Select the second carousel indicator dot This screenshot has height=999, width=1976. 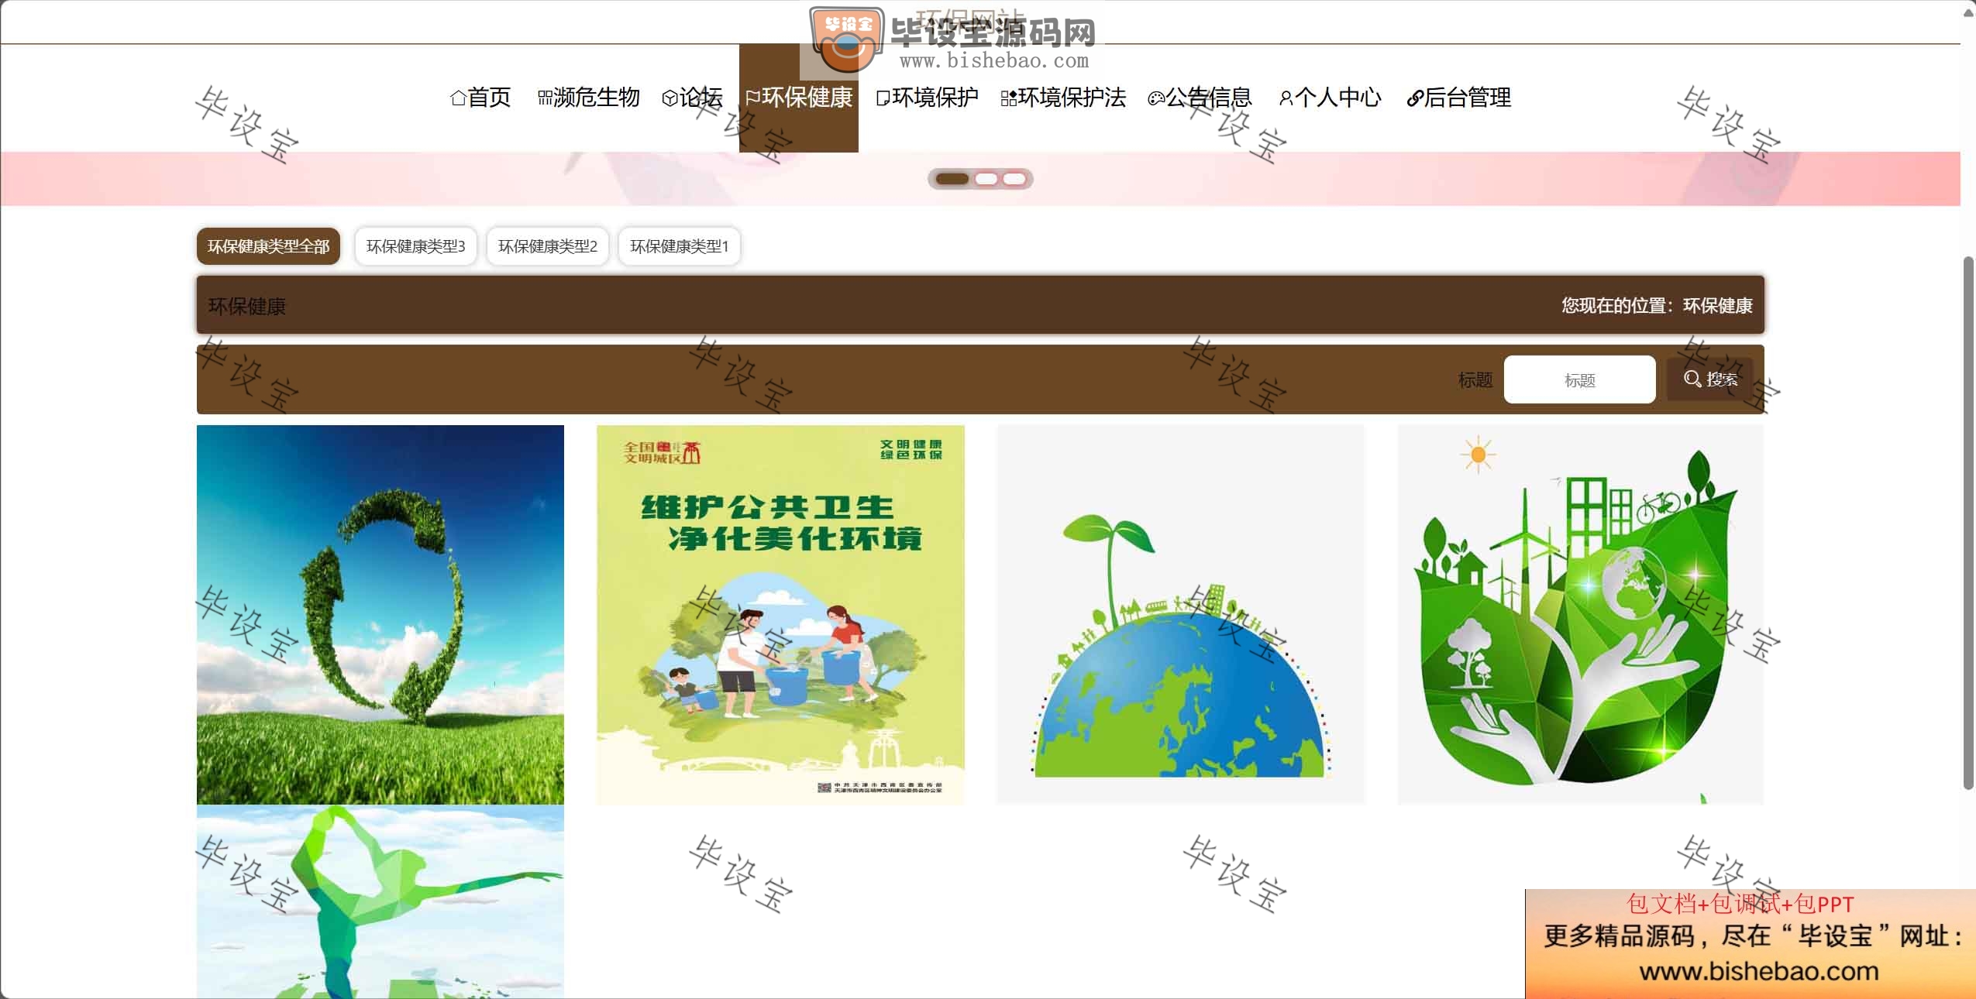[x=986, y=179]
